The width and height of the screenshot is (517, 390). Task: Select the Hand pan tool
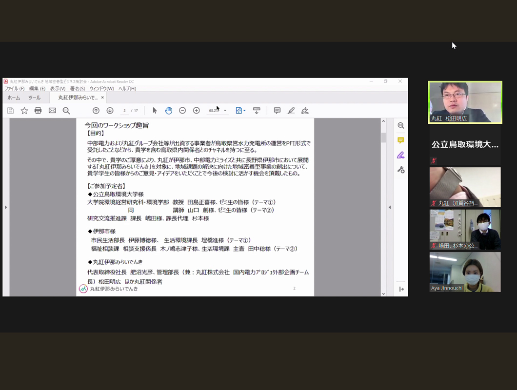click(168, 111)
